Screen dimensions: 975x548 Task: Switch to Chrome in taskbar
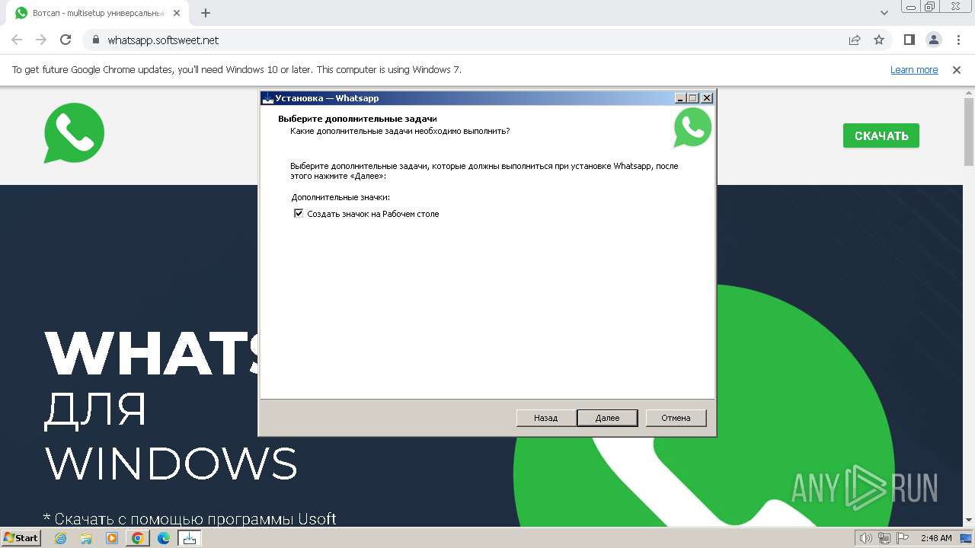coord(138,538)
